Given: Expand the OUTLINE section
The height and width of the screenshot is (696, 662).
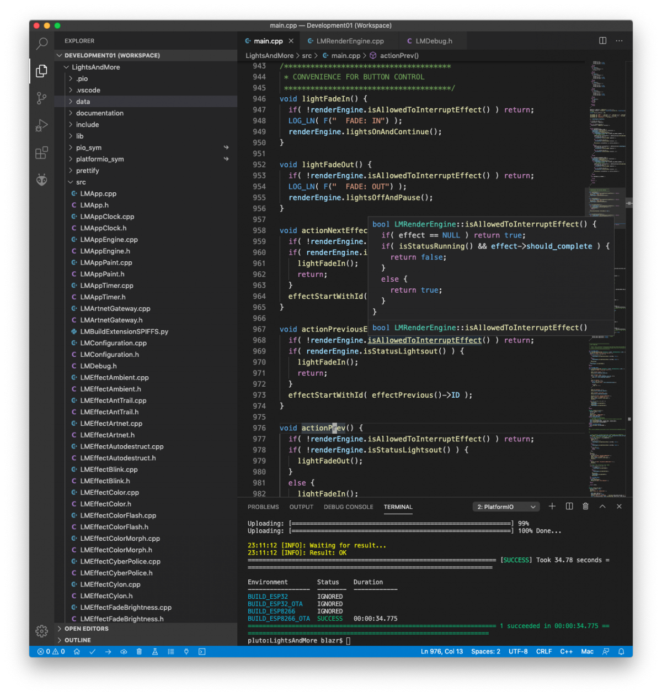Looking at the screenshot, I should pos(78,640).
